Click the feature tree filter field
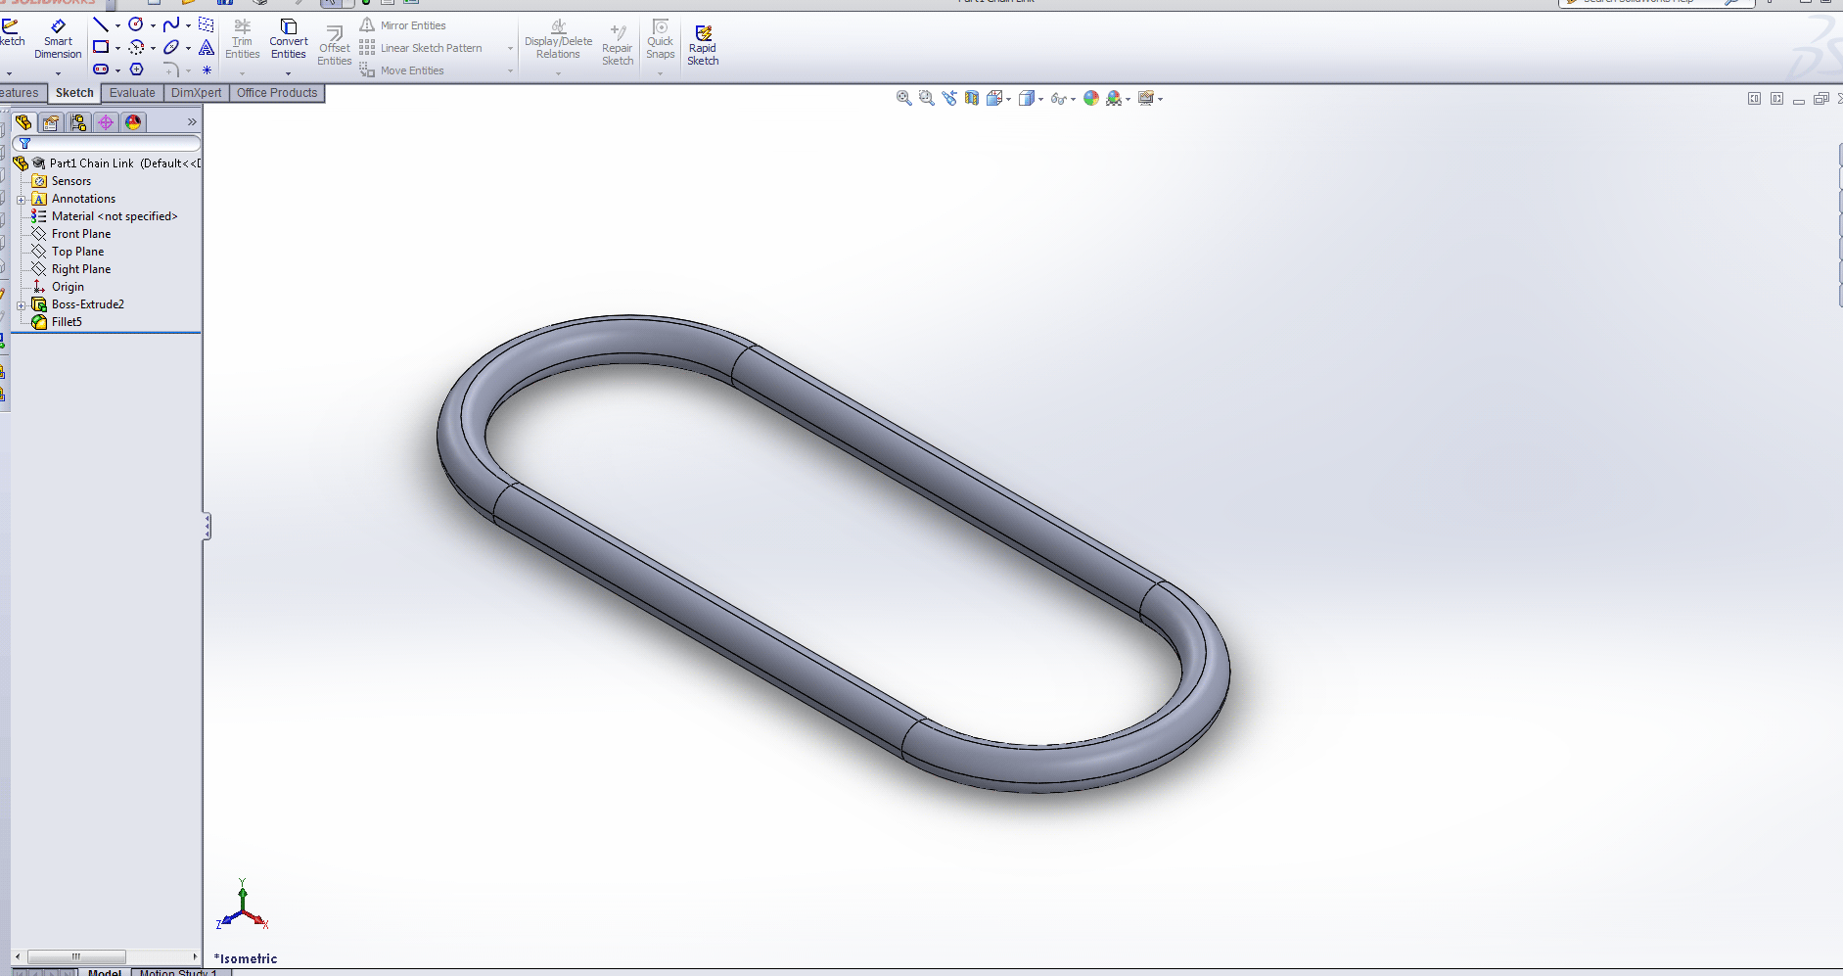The width and height of the screenshot is (1843, 976). [108, 144]
